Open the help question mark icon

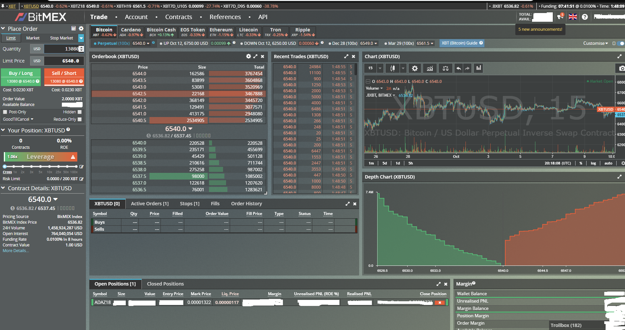[x=585, y=17]
